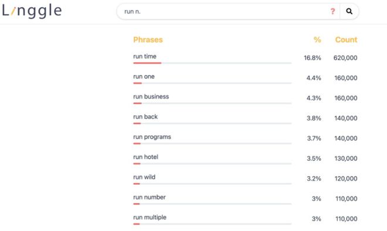This screenshot has width=387, height=231.
Task: Click the magnifying glass search icon
Action: click(349, 11)
